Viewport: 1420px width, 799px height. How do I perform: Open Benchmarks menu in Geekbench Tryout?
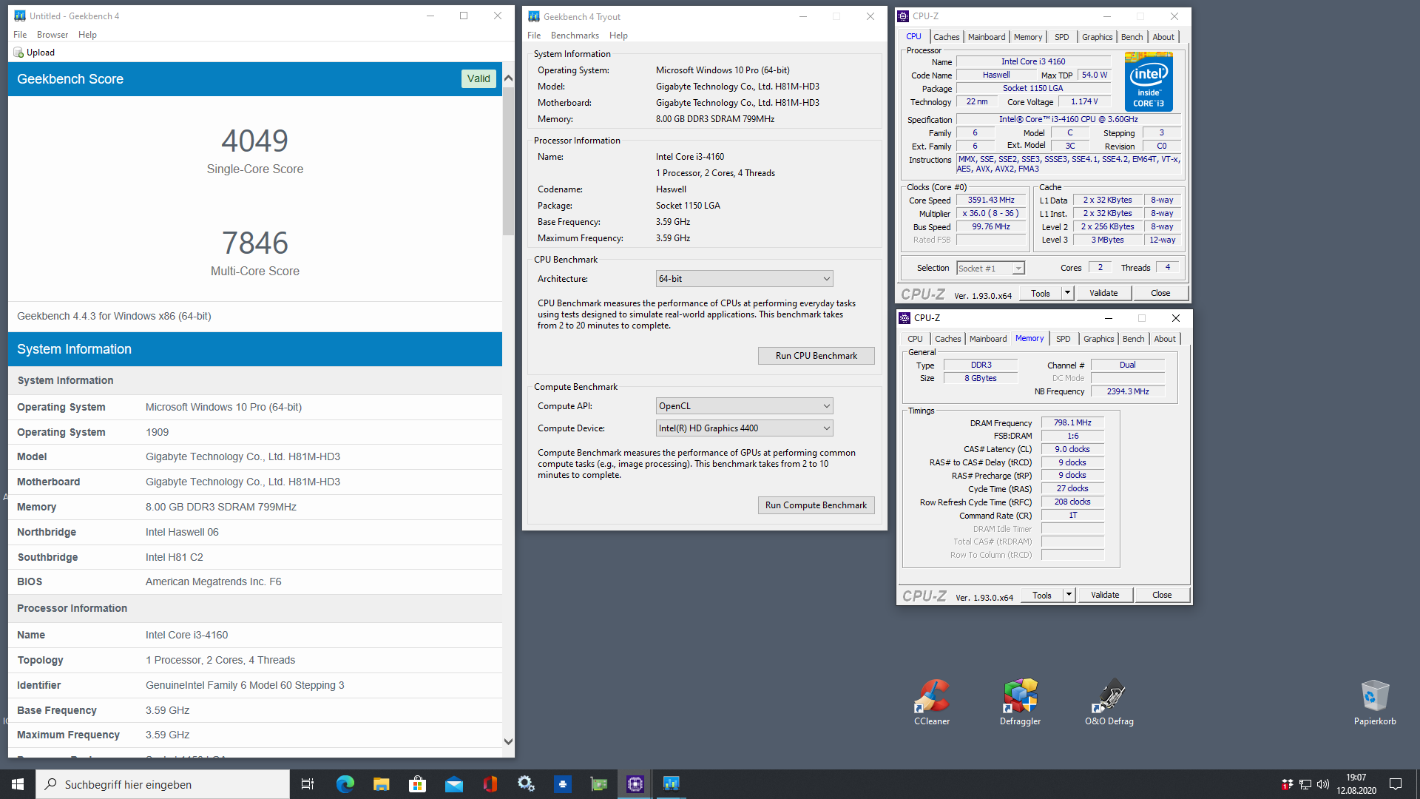pyautogui.click(x=575, y=36)
